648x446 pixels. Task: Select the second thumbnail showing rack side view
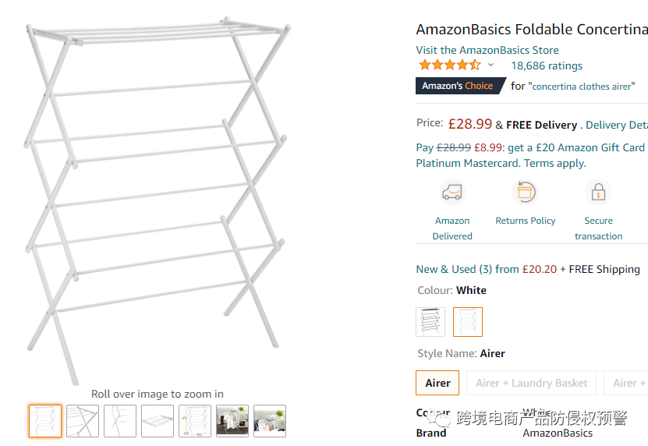point(83,421)
